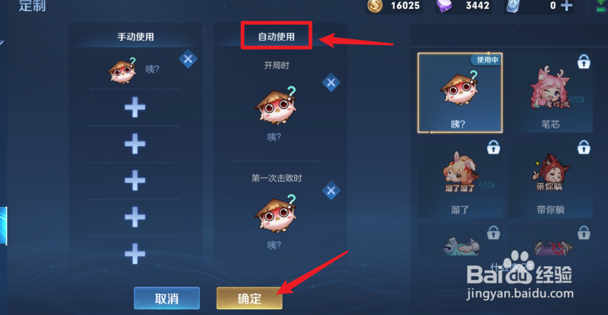
Task: Select the 带你躺 emote thumbnail
Action: coord(550,179)
